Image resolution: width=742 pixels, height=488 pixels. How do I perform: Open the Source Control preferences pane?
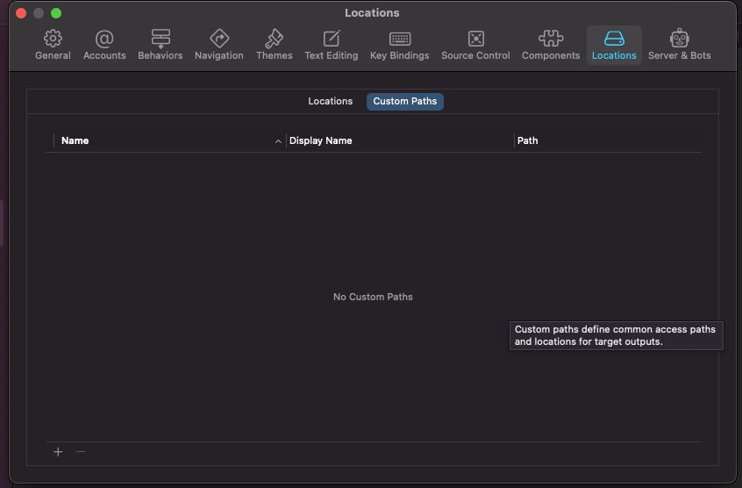pyautogui.click(x=475, y=46)
